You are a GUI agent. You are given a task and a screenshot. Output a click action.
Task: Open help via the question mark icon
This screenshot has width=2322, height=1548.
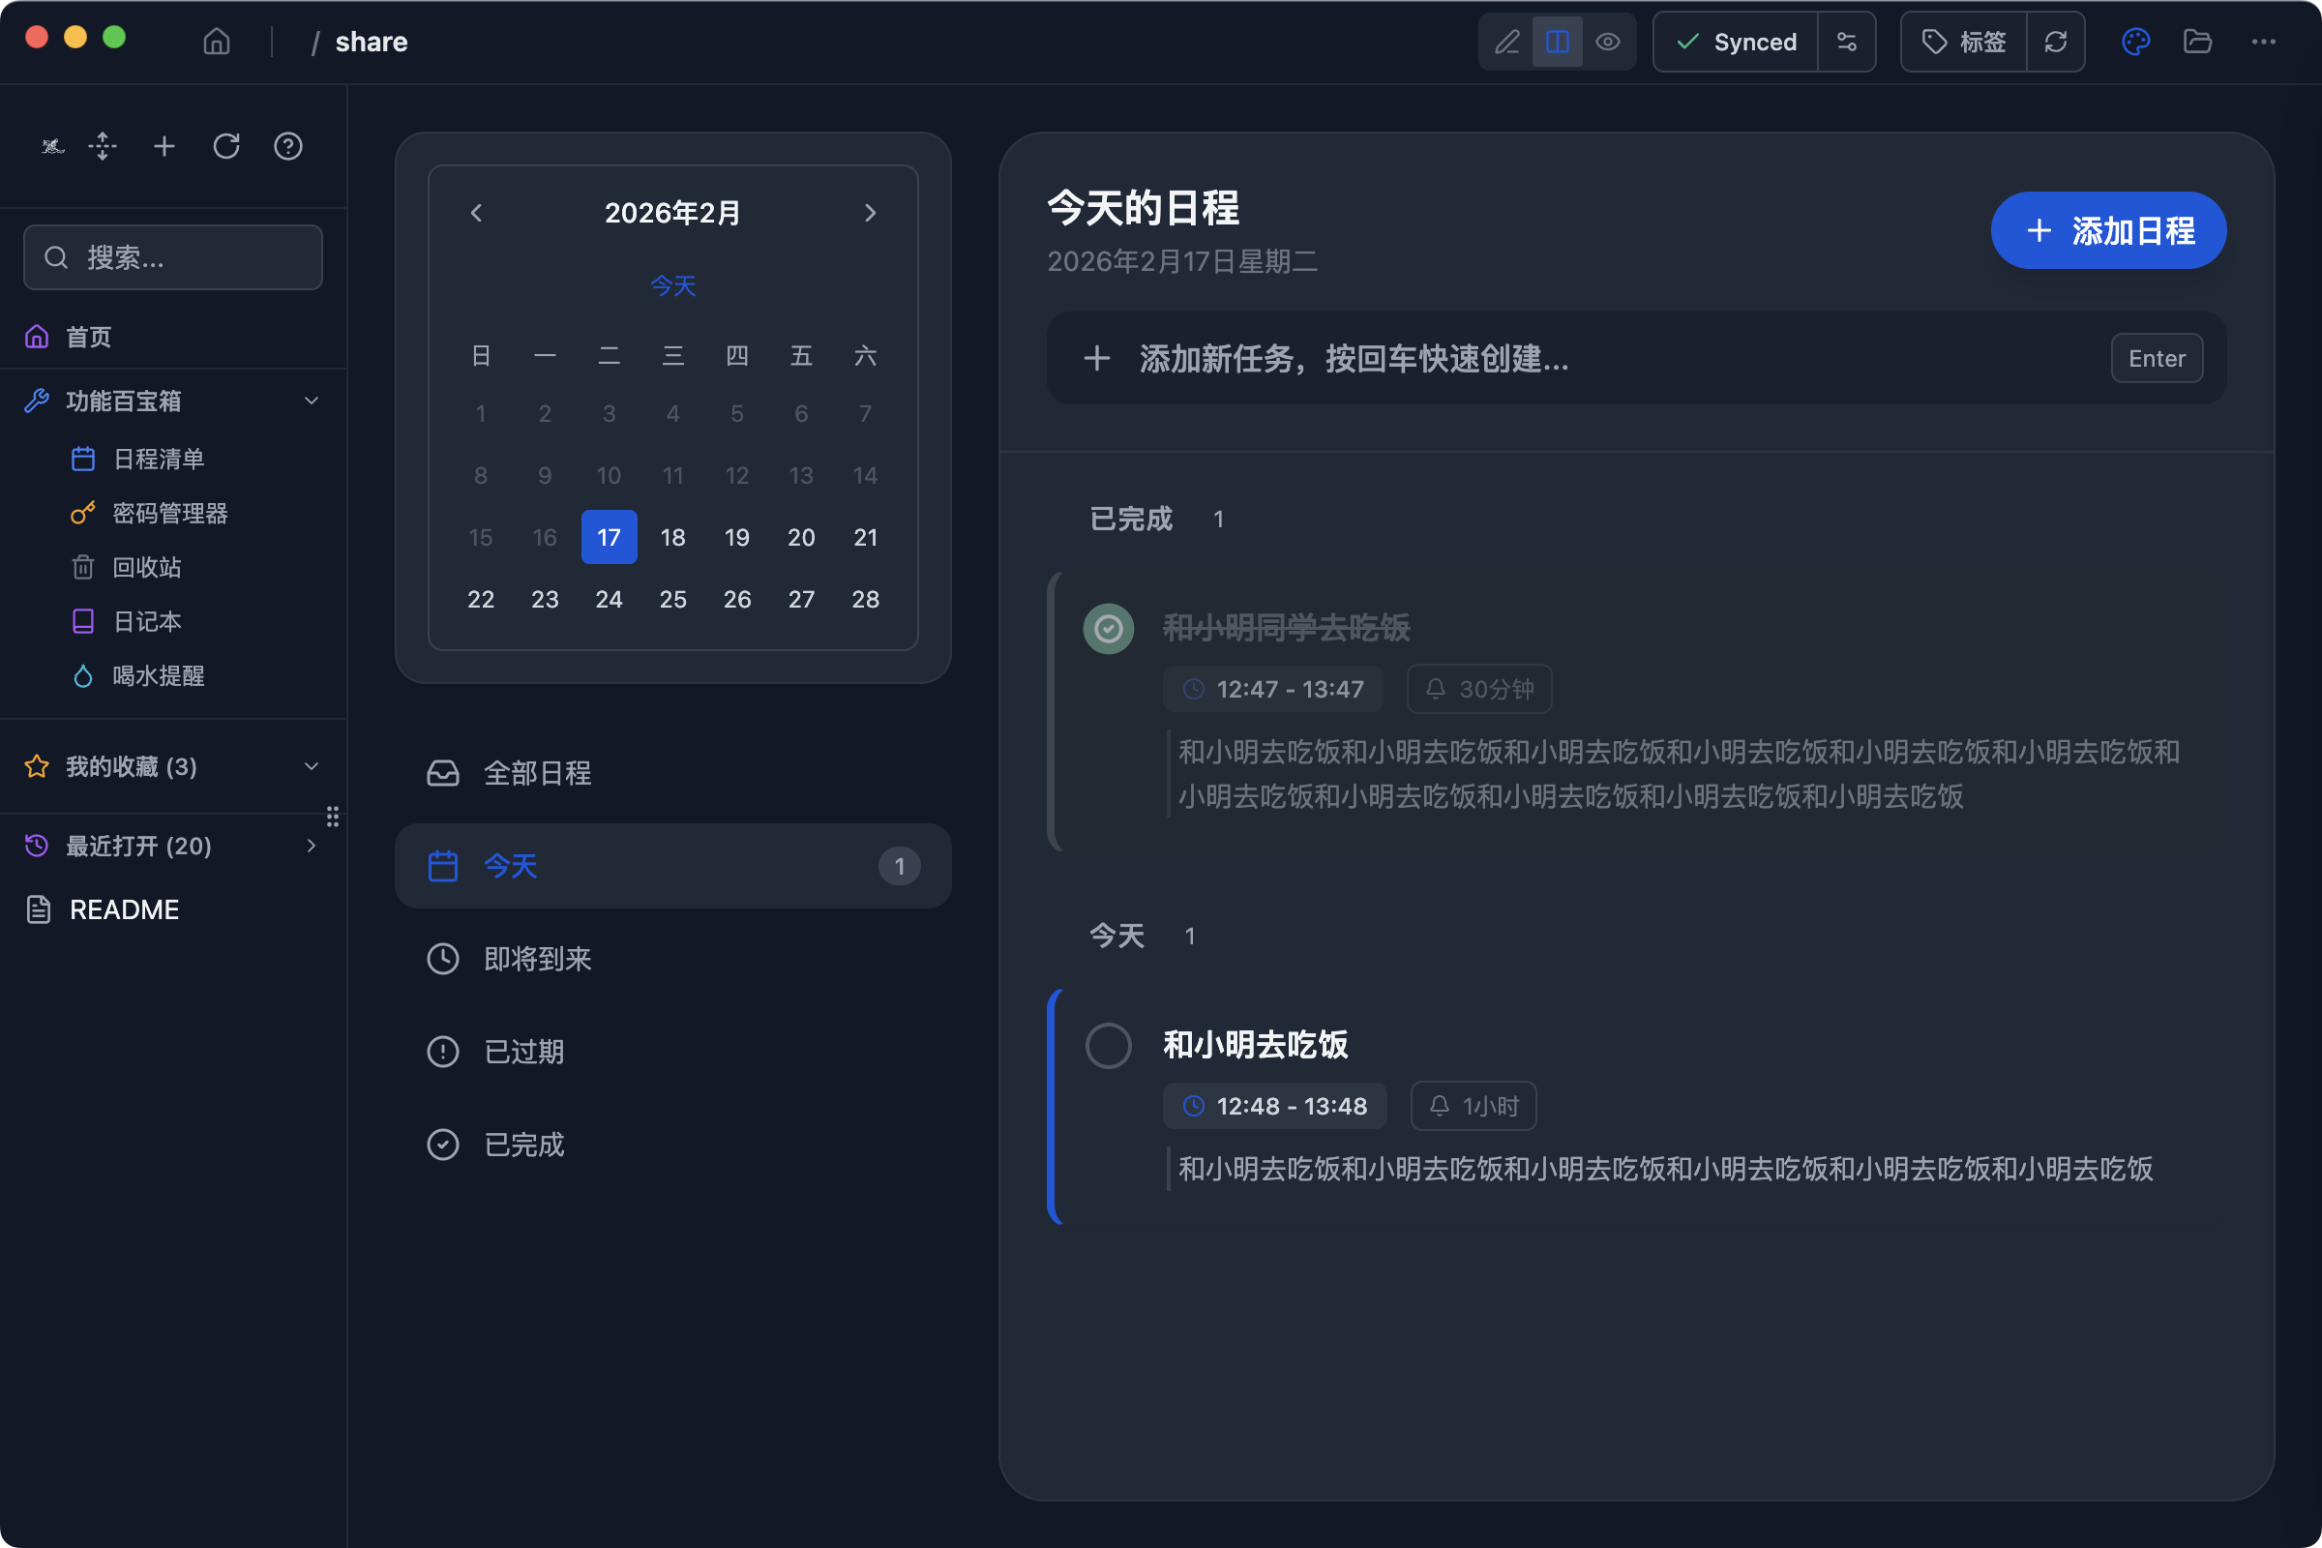287,146
